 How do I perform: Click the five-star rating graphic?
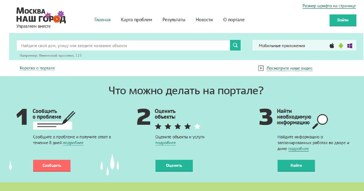177,126
